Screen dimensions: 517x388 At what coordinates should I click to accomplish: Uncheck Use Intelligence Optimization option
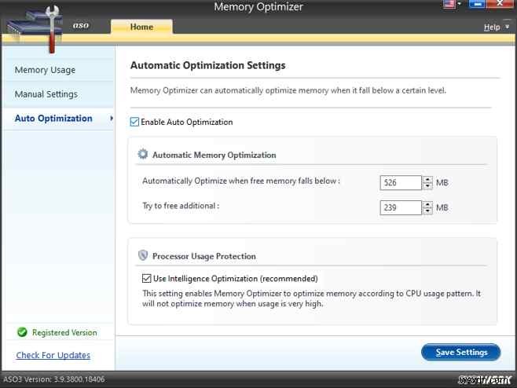[147, 278]
